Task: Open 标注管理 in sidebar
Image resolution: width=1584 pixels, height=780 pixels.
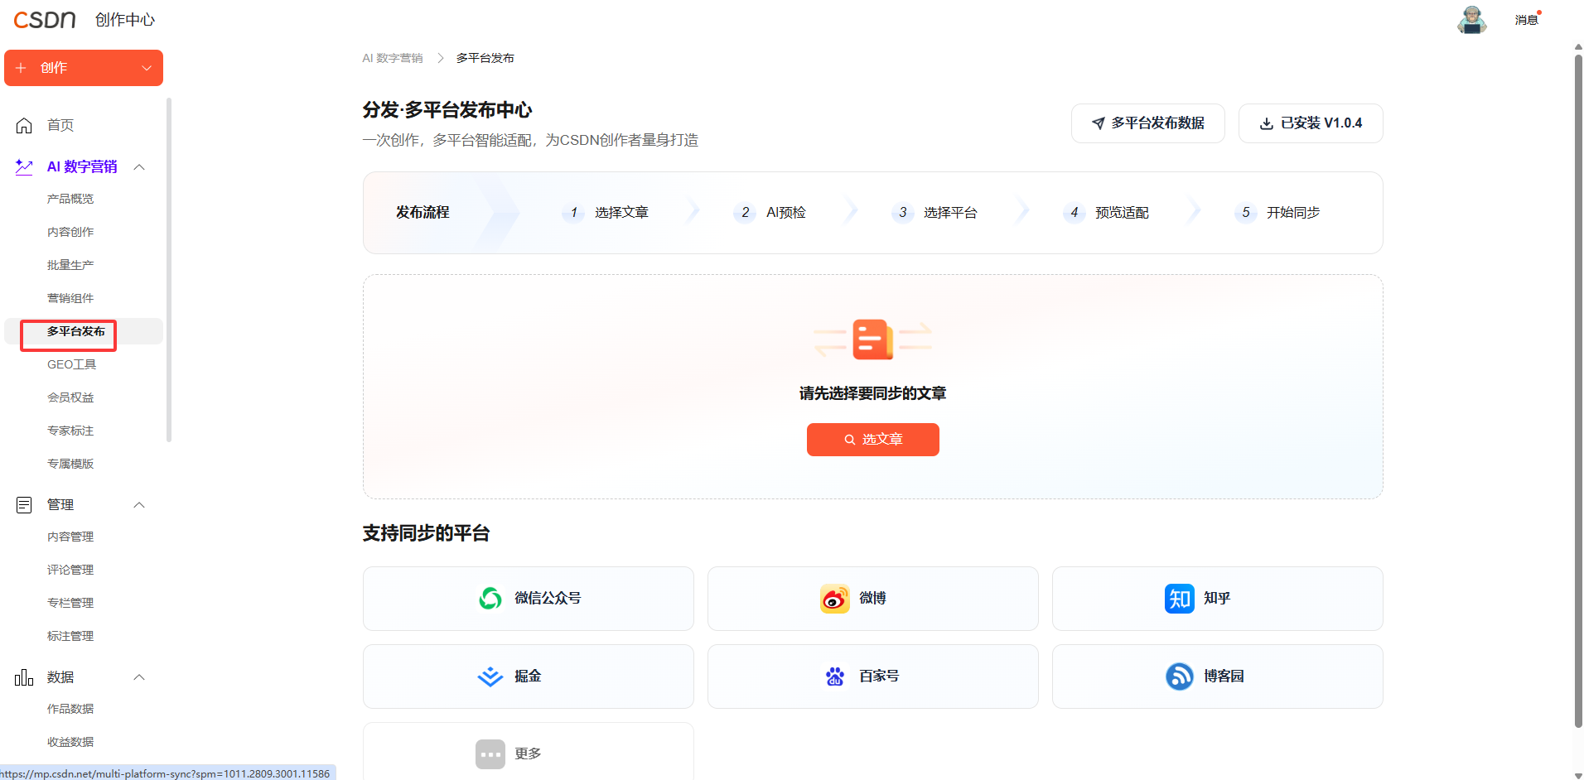Action: (x=70, y=636)
